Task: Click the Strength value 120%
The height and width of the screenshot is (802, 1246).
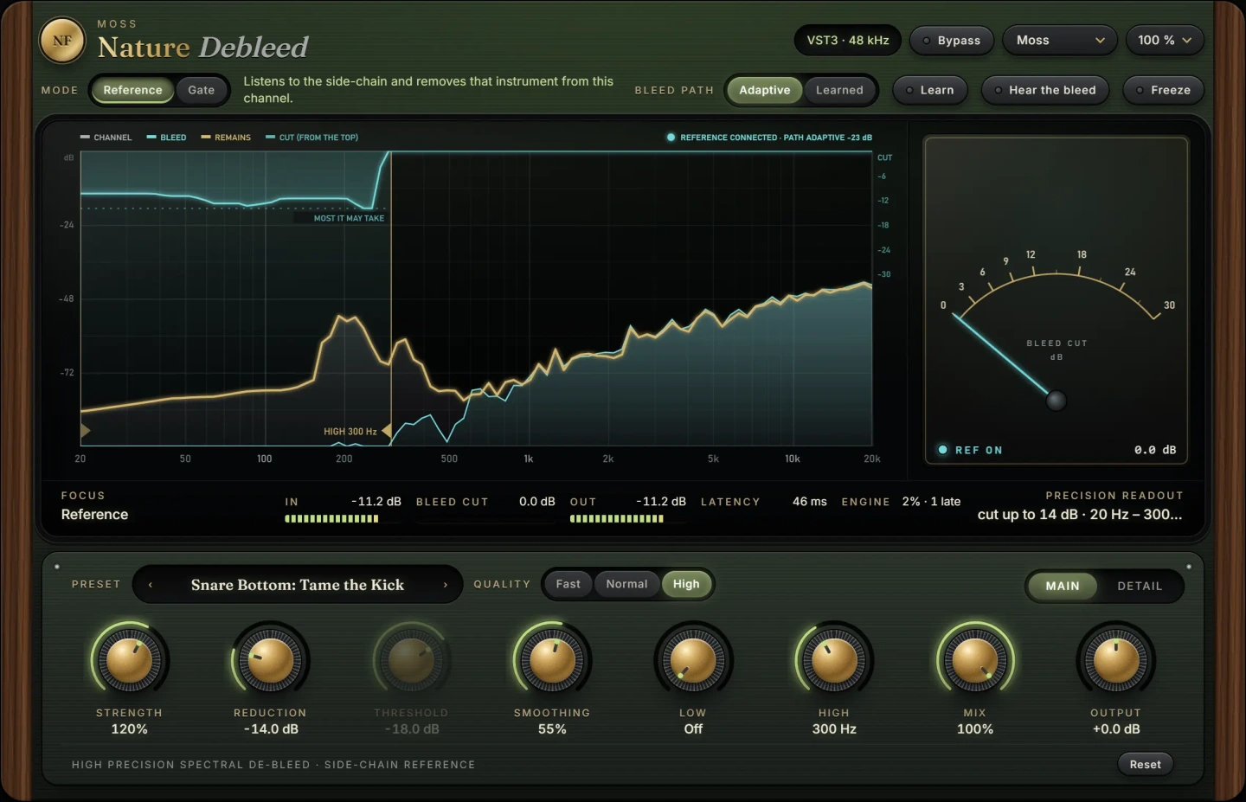Action: point(130,729)
